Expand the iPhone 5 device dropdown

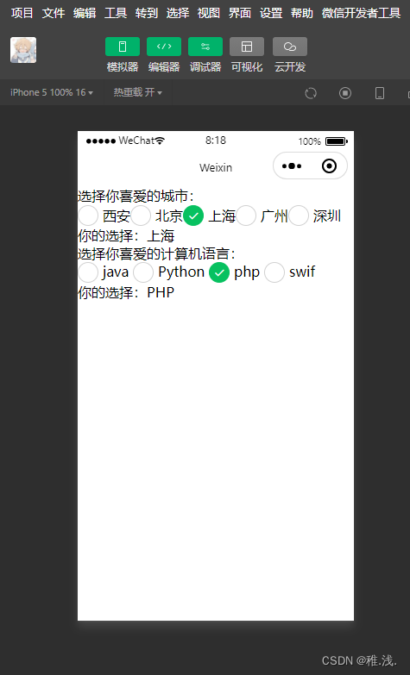(52, 92)
